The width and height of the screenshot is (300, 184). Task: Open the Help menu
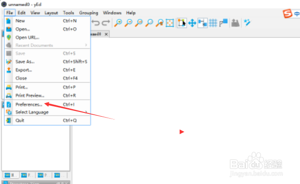[x=131, y=13]
